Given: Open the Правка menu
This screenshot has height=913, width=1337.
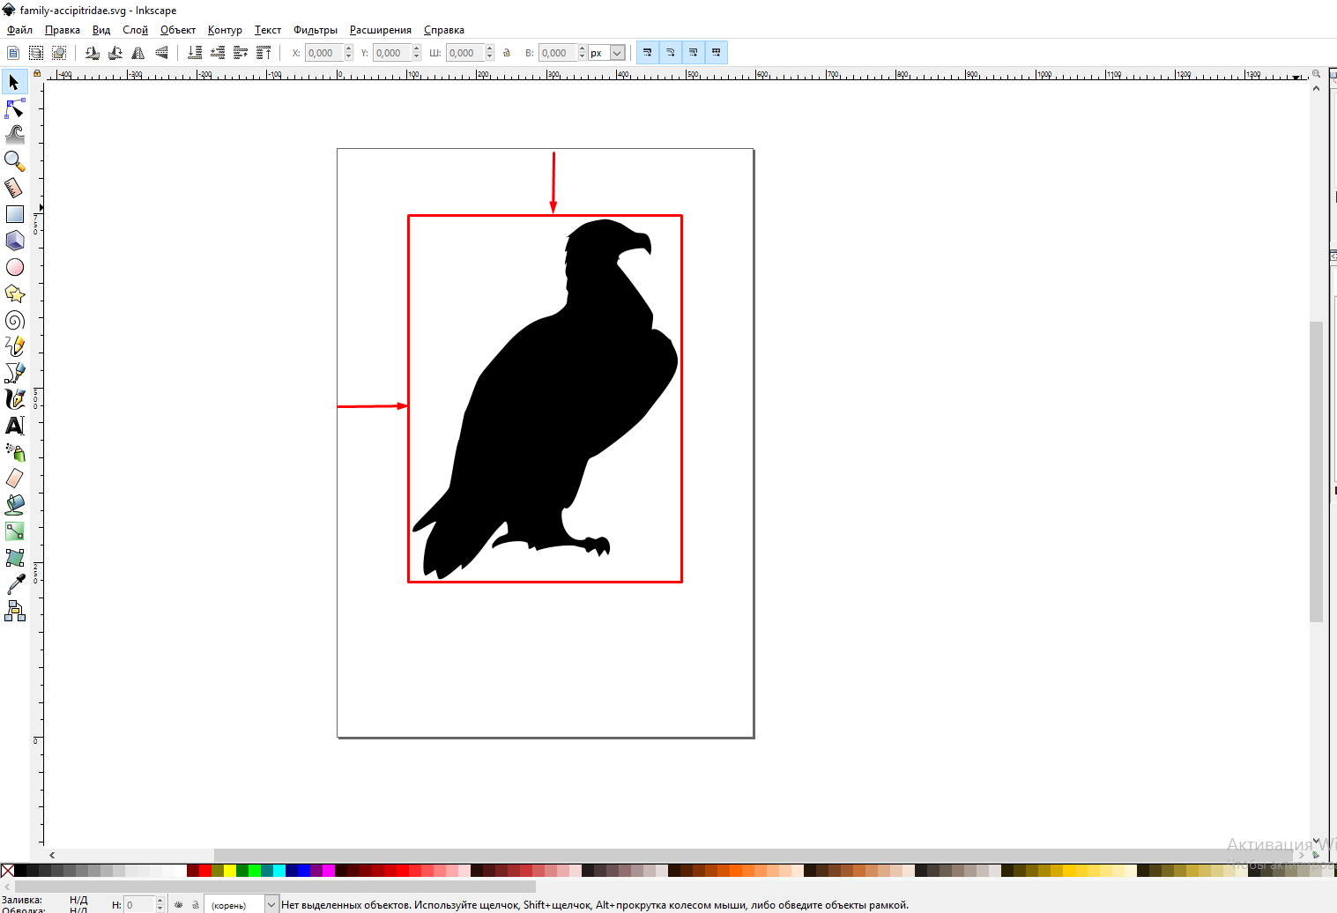Looking at the screenshot, I should click(x=63, y=30).
